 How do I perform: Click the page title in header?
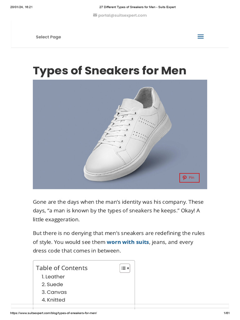click(x=137, y=7)
